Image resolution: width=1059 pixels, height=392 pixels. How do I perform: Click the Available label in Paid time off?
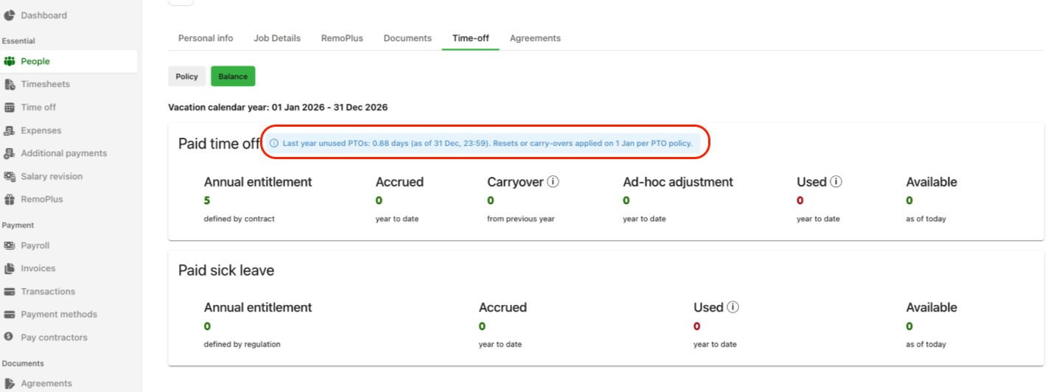[x=932, y=181]
